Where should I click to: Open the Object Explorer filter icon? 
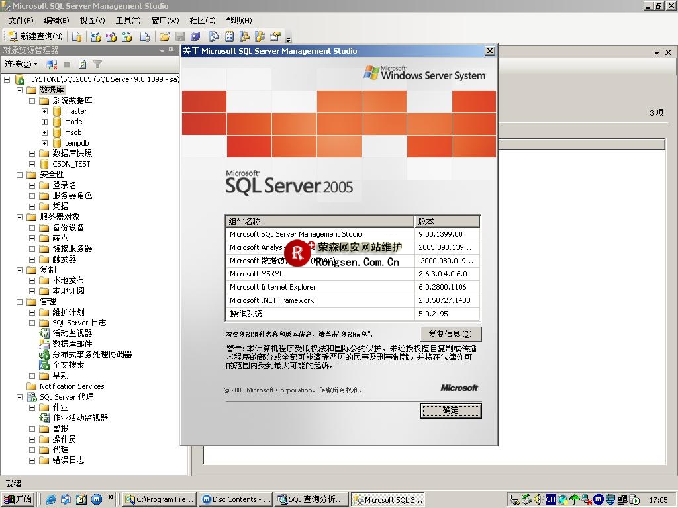click(97, 64)
